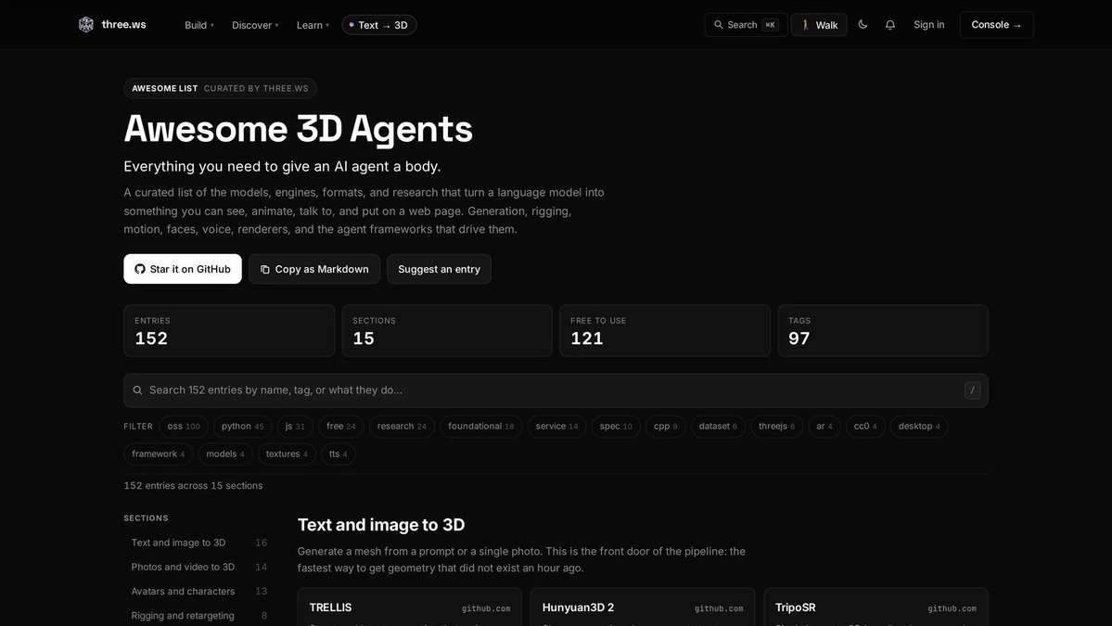
Task: Toggle the cc0 filter chip
Action: point(865,426)
